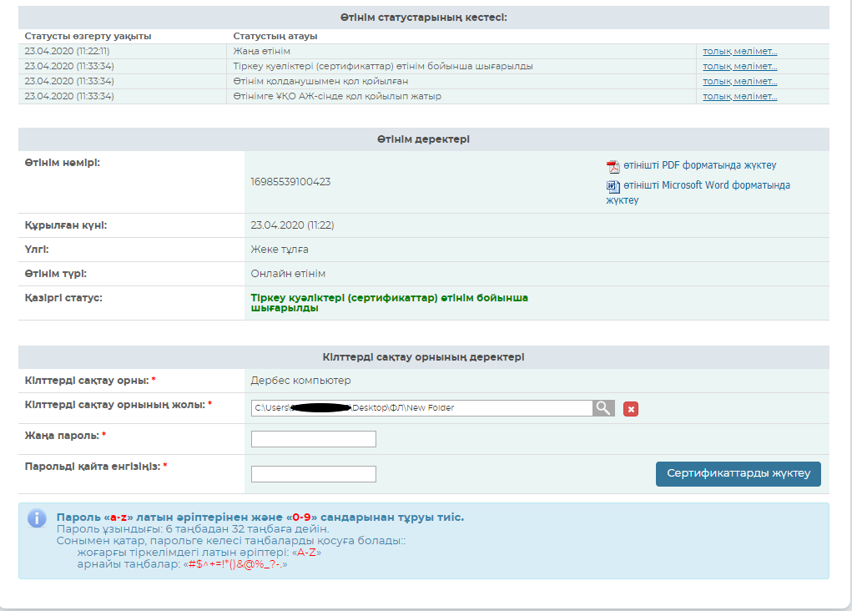Click timestamp 23.04.2020 (11:22:11)
Image resolution: width=852 pixels, height=611 pixels.
coord(67,51)
